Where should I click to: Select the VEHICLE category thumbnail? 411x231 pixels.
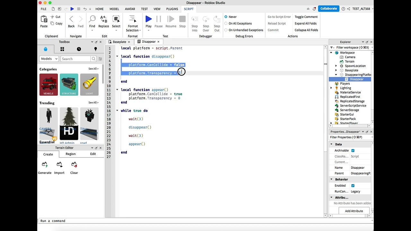click(48, 85)
